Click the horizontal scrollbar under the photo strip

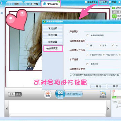point(57,115)
